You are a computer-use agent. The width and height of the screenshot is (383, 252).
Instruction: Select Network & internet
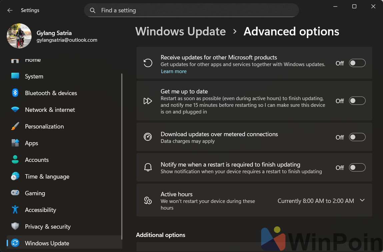[64, 109]
